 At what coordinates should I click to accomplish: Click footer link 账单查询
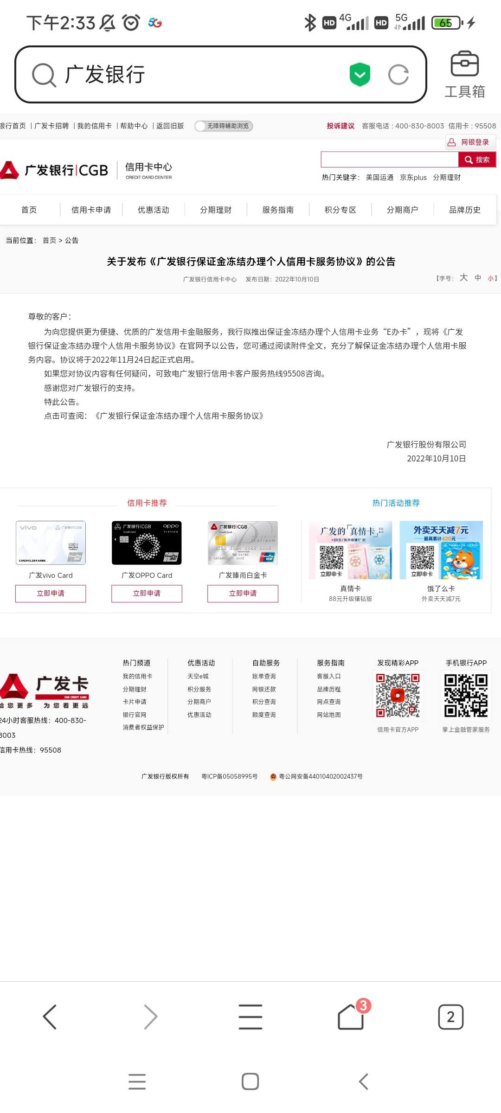[264, 677]
